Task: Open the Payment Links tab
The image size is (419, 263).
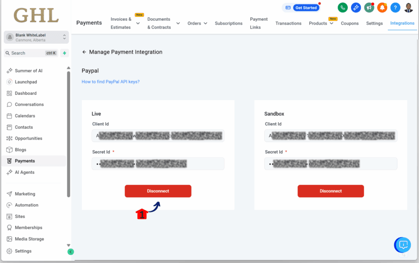Action: tap(259, 23)
